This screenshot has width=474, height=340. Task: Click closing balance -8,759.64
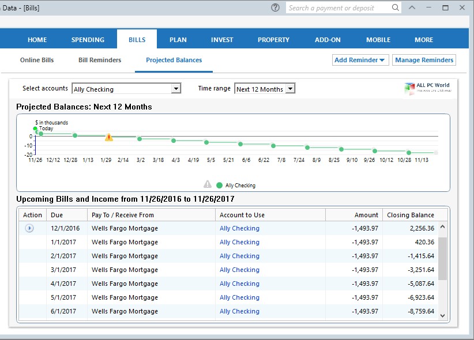point(421,311)
